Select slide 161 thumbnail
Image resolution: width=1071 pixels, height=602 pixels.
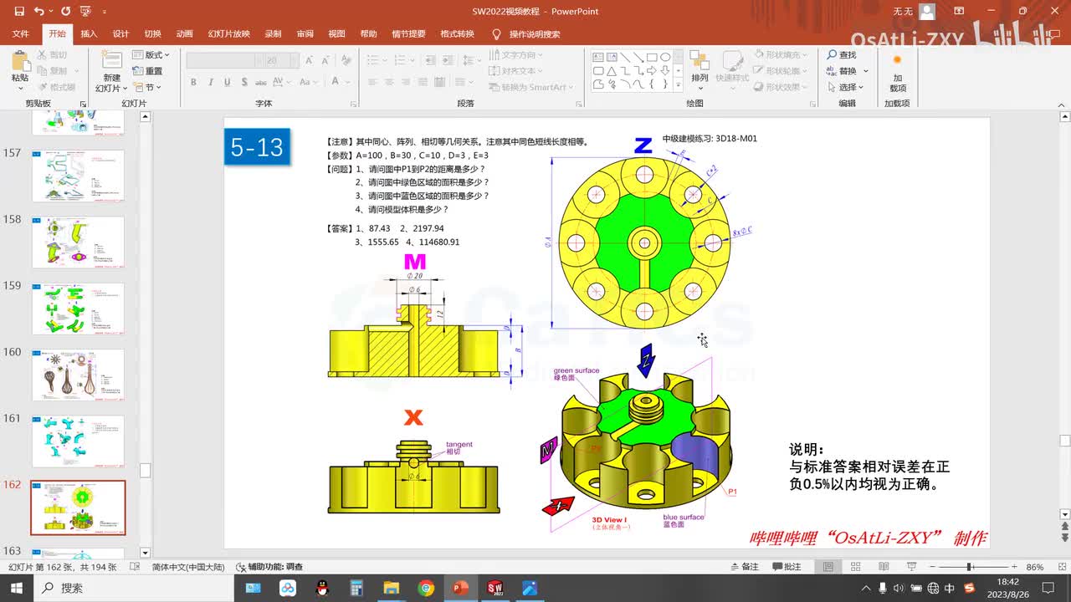click(78, 441)
